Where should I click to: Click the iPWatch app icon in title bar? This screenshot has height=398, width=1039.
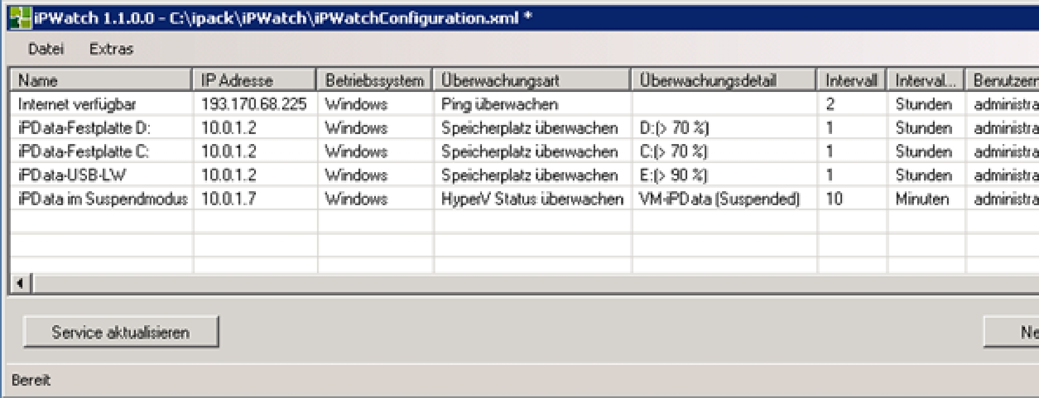(20, 18)
